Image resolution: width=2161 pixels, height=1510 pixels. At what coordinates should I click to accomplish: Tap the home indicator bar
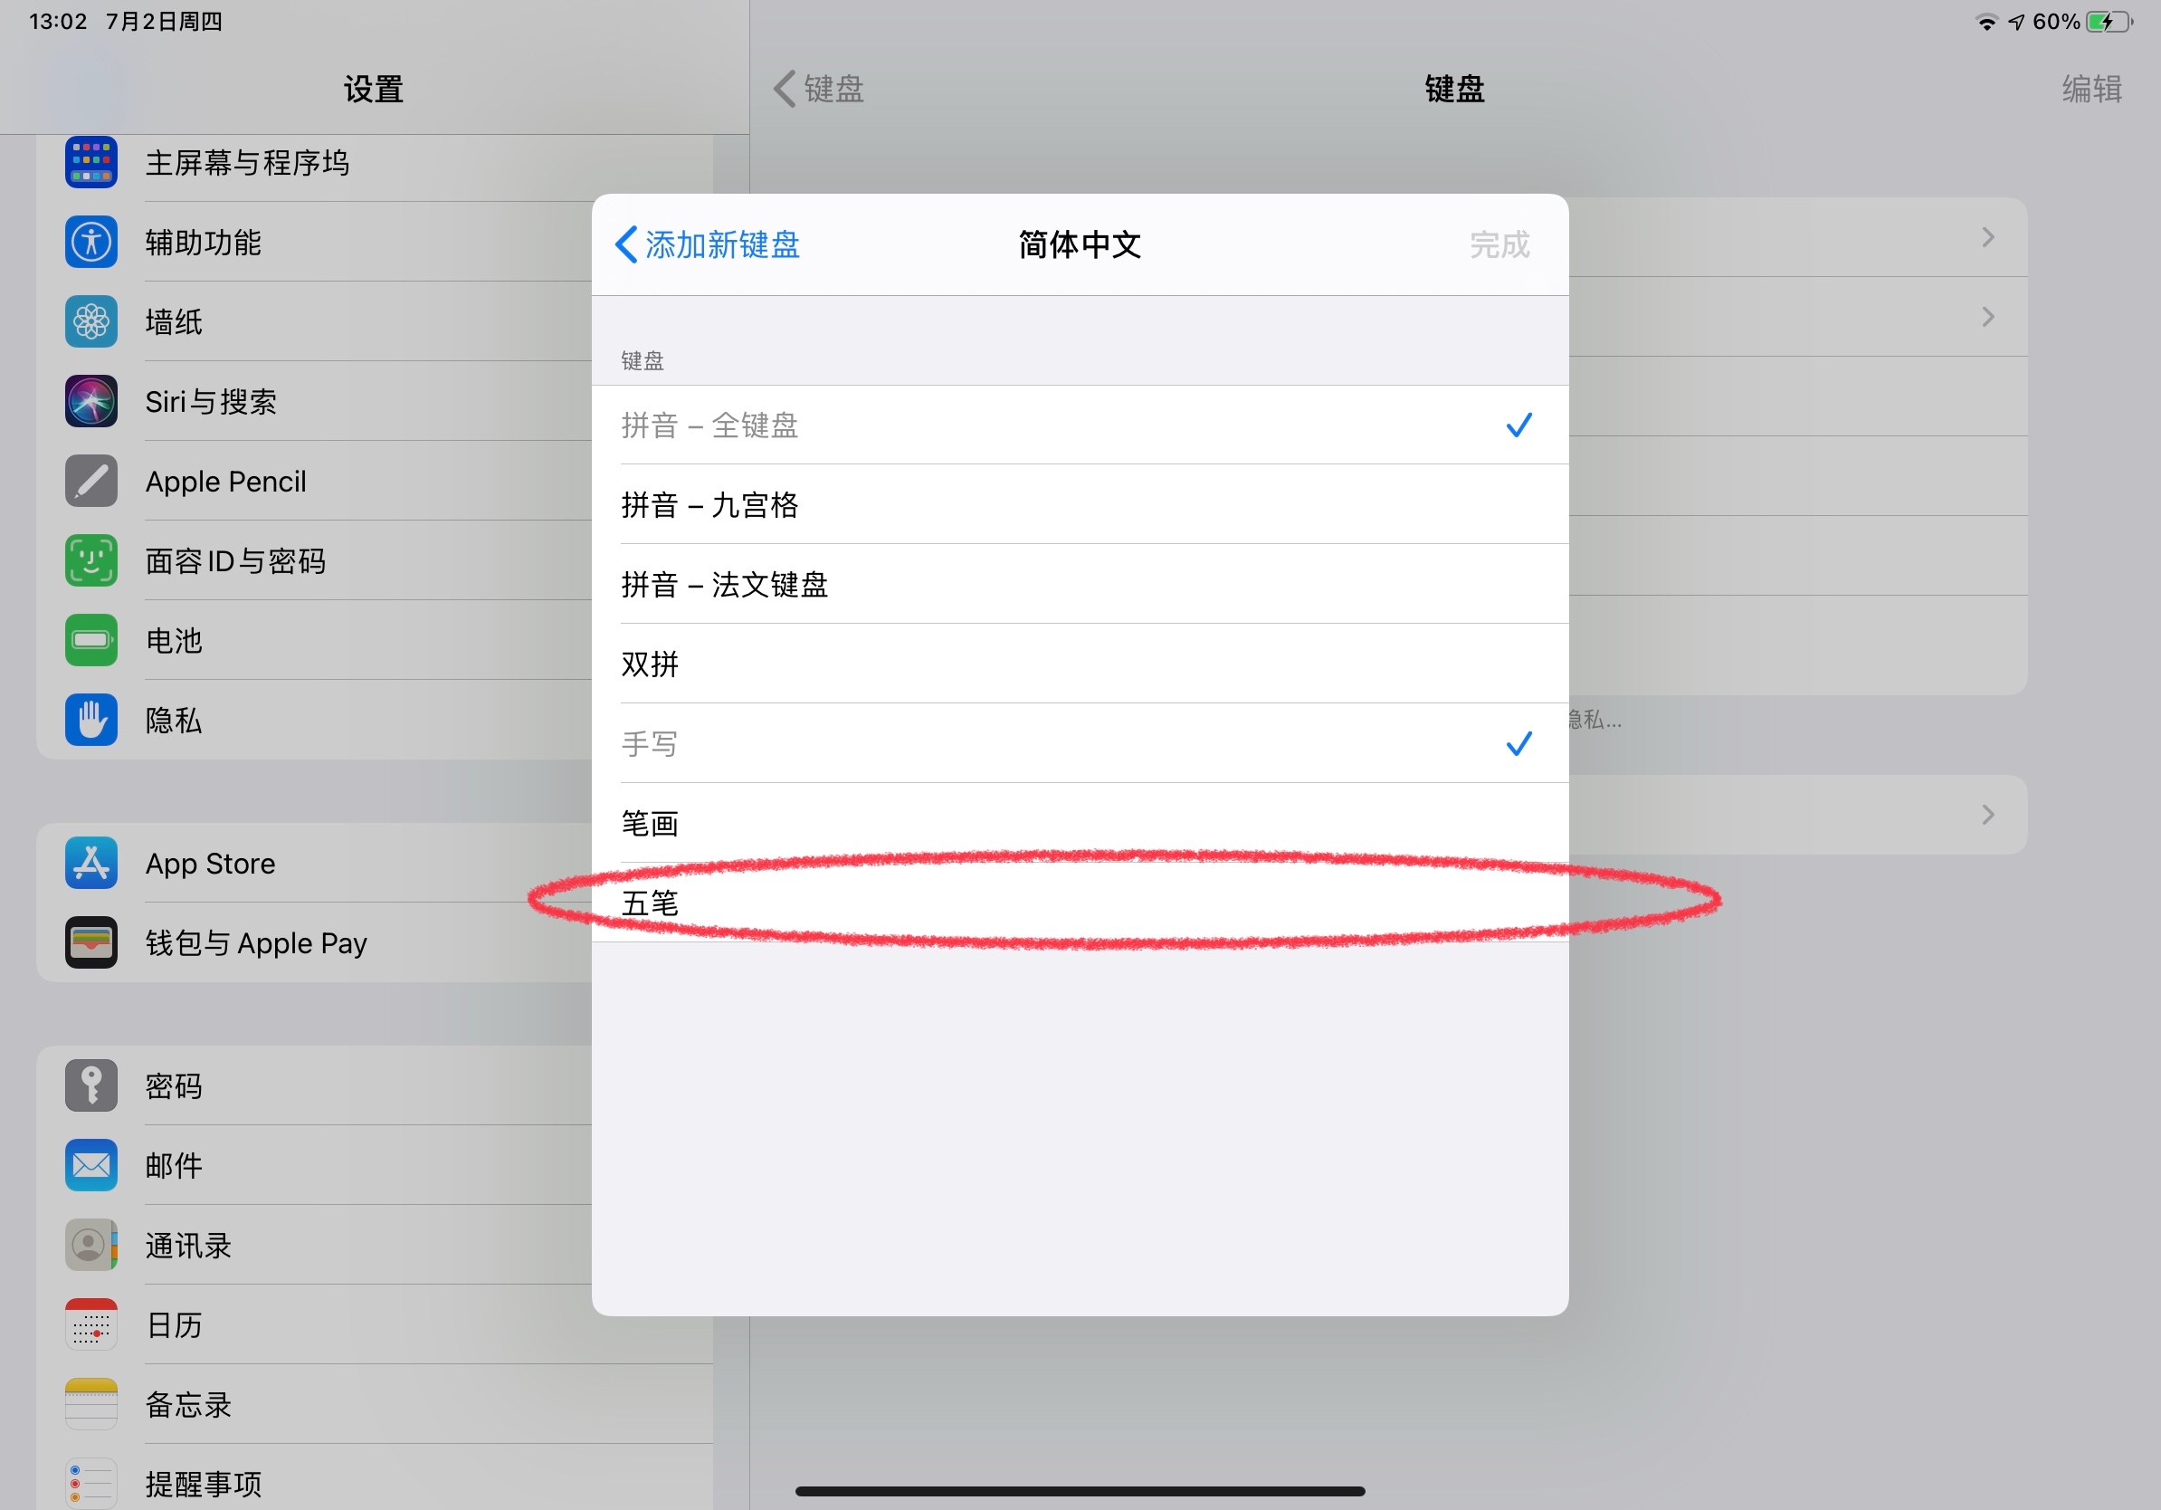1080,1491
